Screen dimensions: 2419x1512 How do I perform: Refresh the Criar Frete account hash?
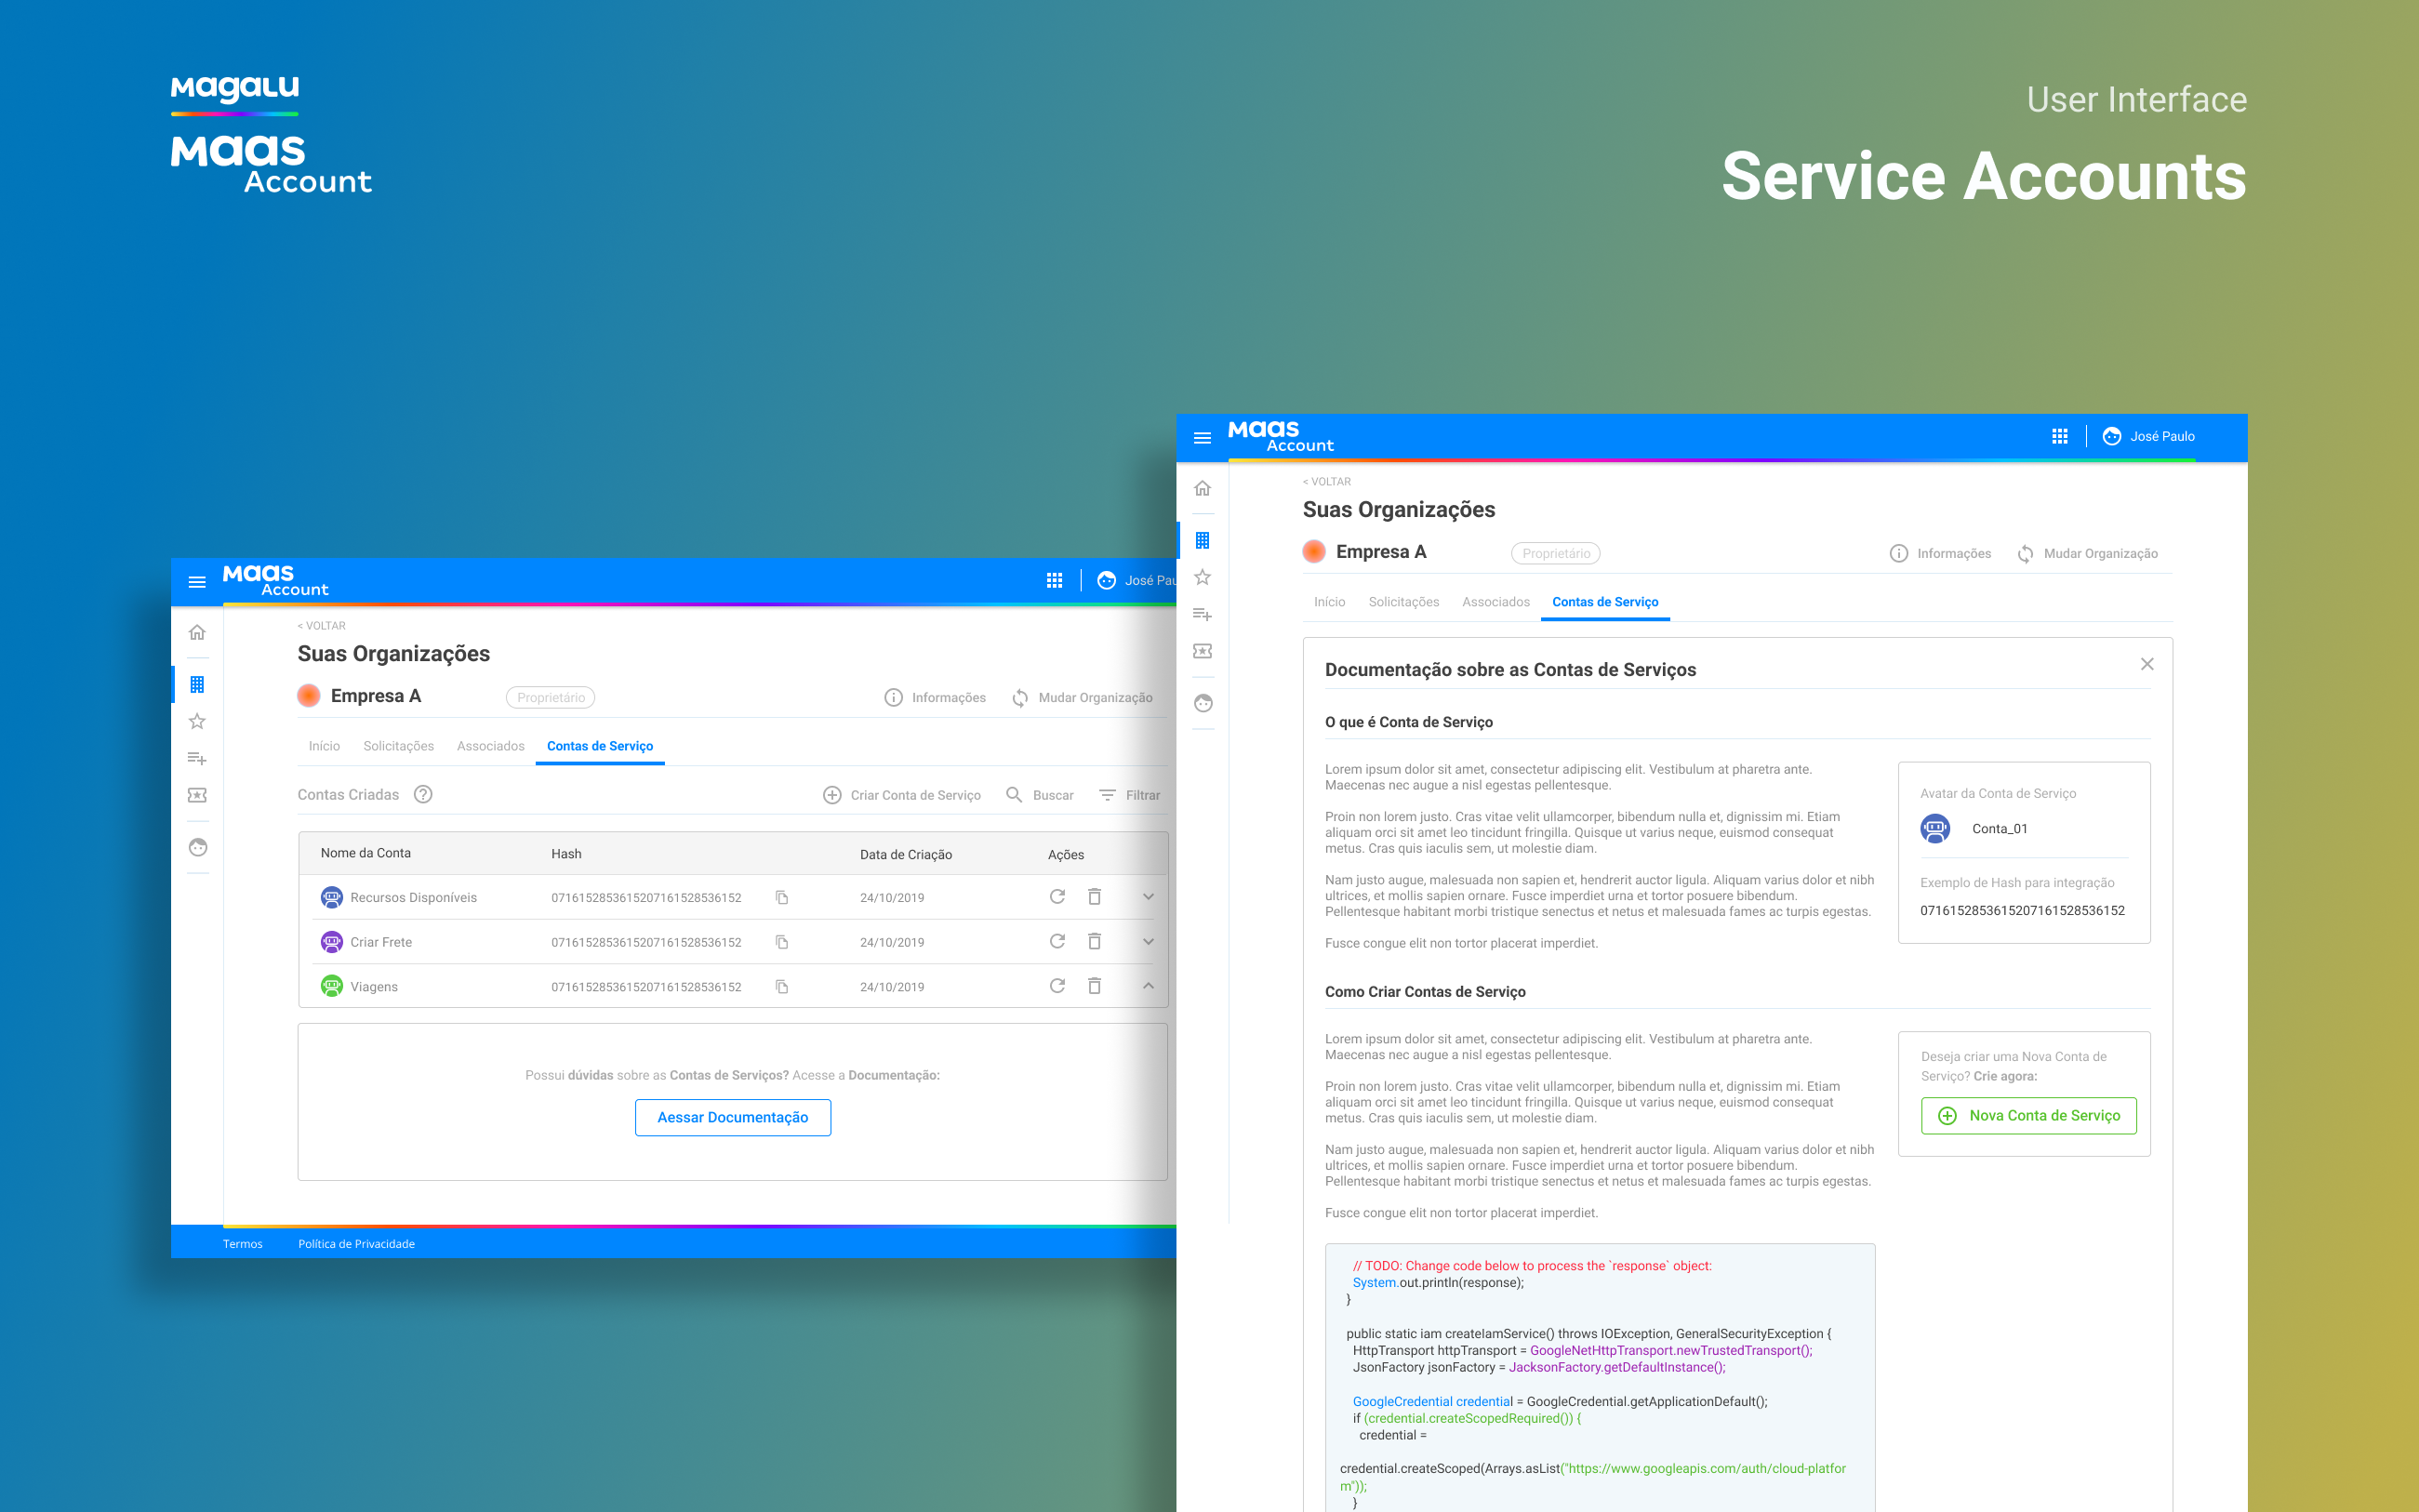click(1057, 941)
